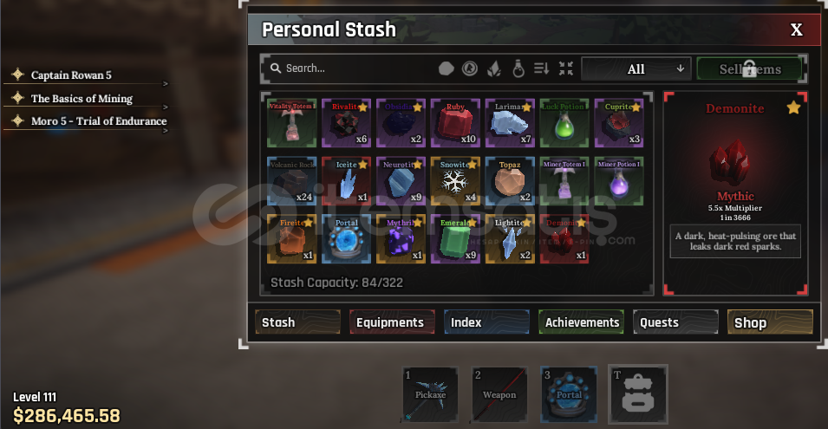Screen dimensions: 828x429
Task: Toggle the ore filter icon
Action: point(447,68)
